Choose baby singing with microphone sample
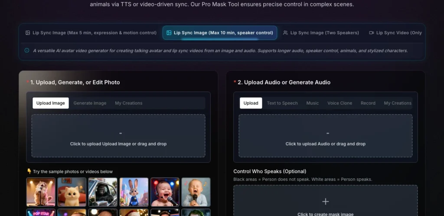Screen dimensions: 444x216 (196, 192)
